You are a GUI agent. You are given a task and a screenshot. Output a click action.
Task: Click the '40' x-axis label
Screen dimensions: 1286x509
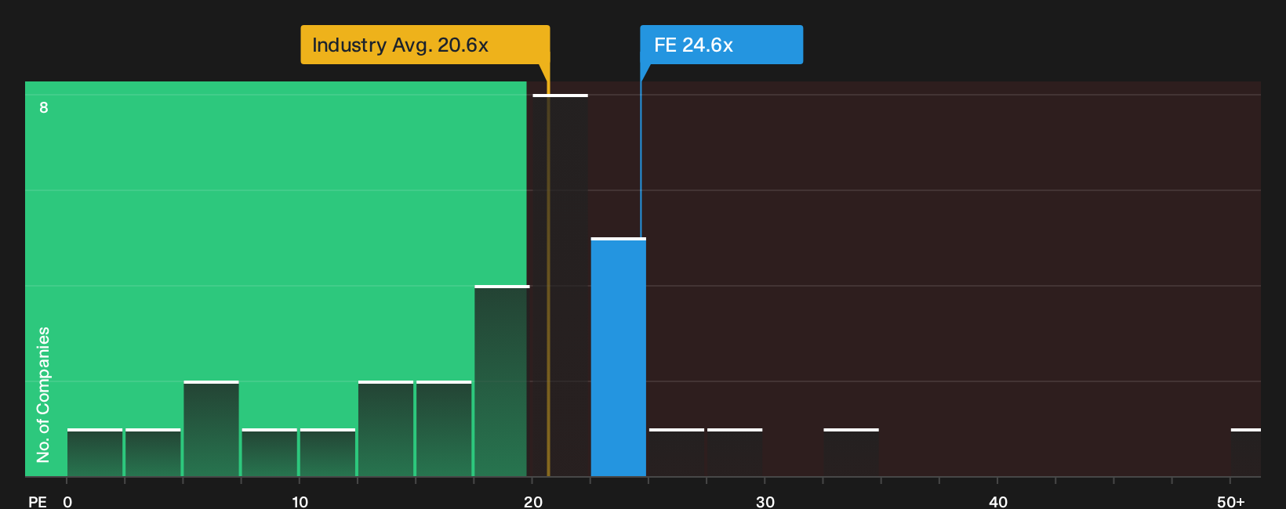998,501
